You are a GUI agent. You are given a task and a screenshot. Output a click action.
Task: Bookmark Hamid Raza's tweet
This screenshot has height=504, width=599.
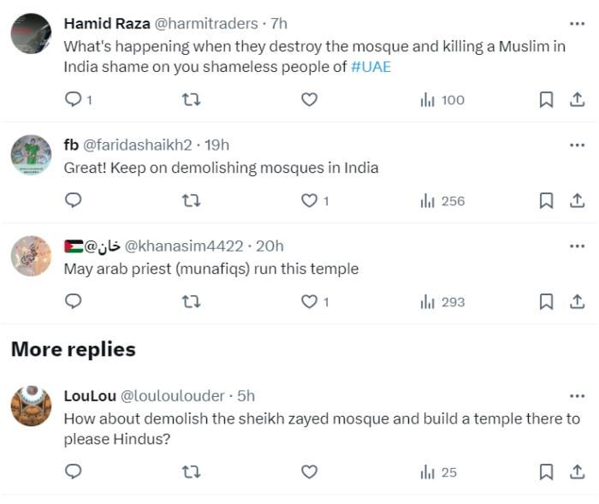point(546,100)
